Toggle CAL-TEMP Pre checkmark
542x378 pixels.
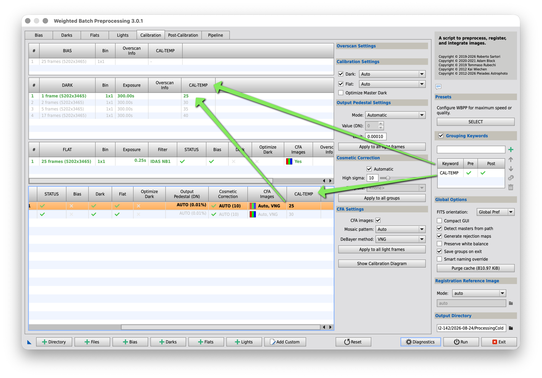(x=468, y=173)
